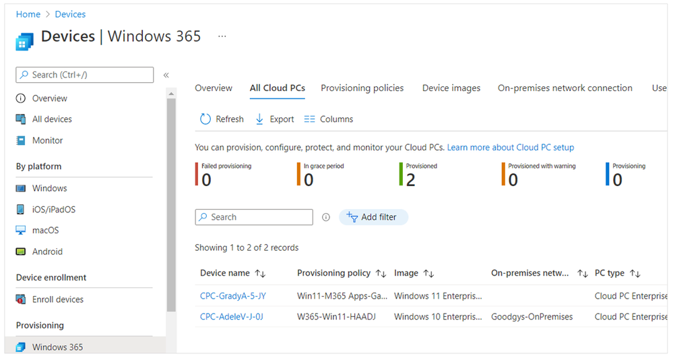
Task: Click the Provisioned count of 2
Action: pyautogui.click(x=411, y=180)
